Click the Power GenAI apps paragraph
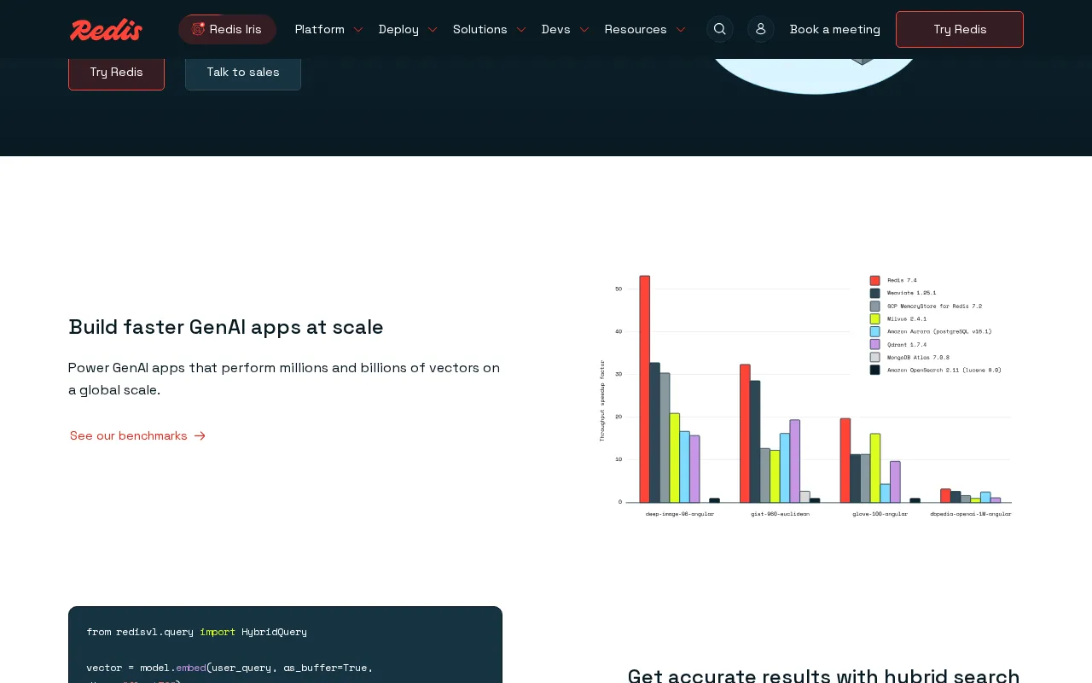The height and width of the screenshot is (683, 1092). tap(284, 379)
